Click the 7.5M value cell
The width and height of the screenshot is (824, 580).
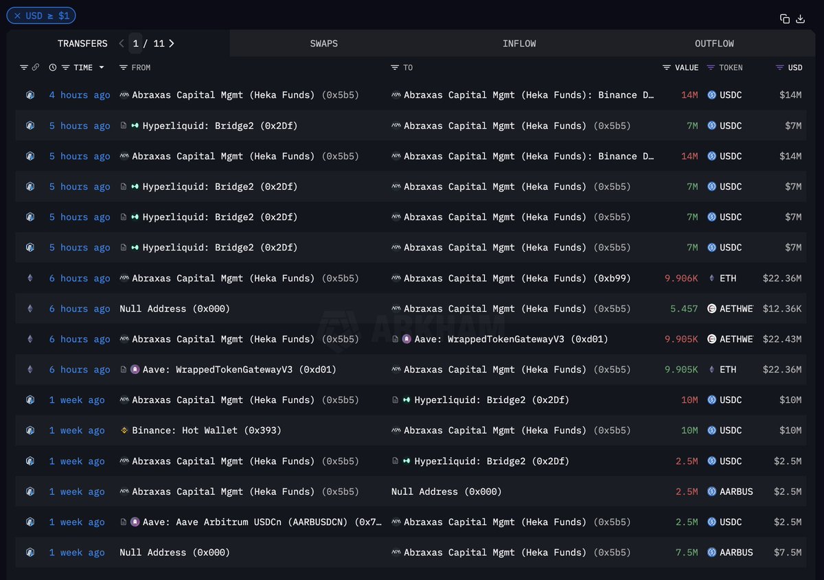pyautogui.click(x=687, y=553)
